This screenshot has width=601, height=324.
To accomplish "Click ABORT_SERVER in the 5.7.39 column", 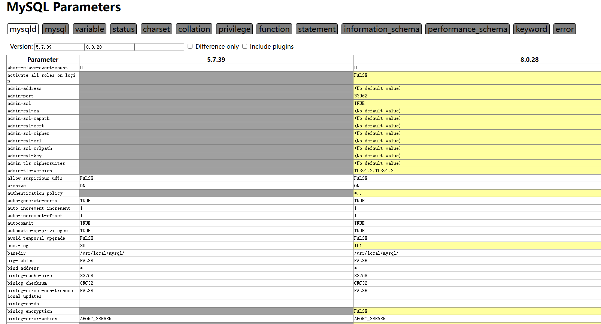I will pos(96,319).
